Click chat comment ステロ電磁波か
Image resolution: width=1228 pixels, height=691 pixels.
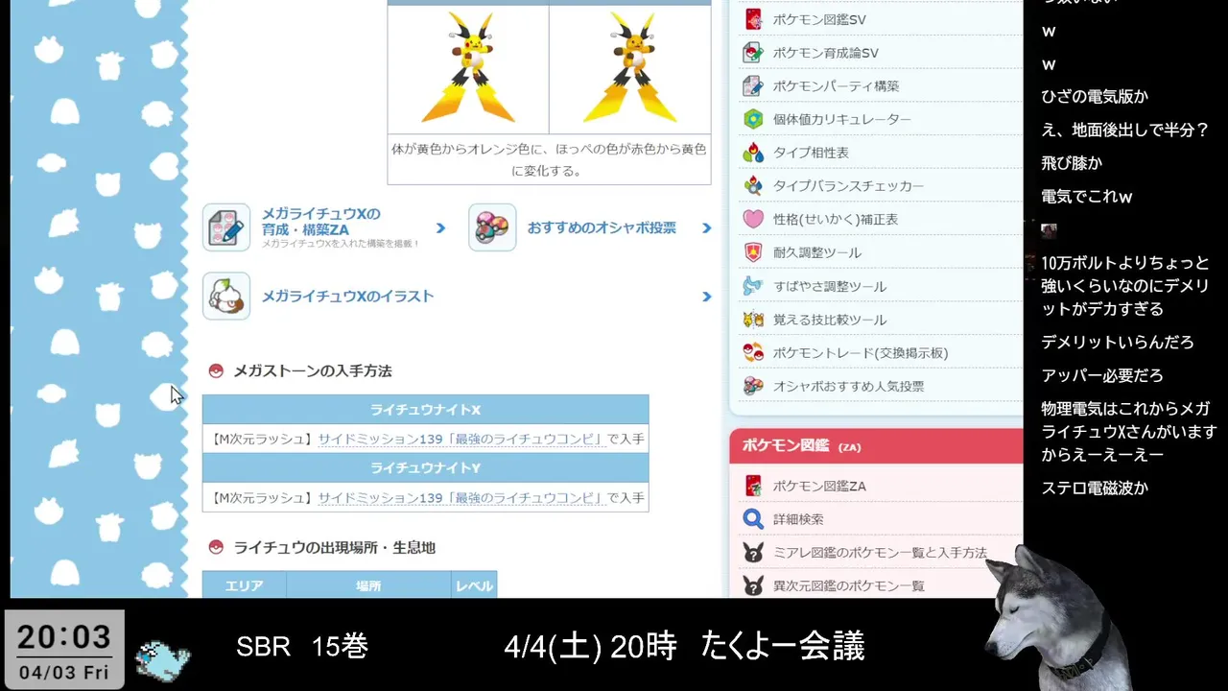point(1095,488)
